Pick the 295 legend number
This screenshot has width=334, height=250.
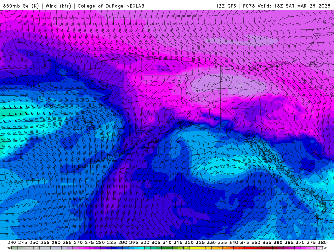134,242
